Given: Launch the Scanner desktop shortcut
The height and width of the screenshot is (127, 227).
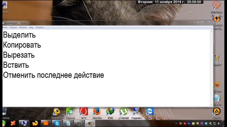Looking at the screenshot, I should 70,114.
